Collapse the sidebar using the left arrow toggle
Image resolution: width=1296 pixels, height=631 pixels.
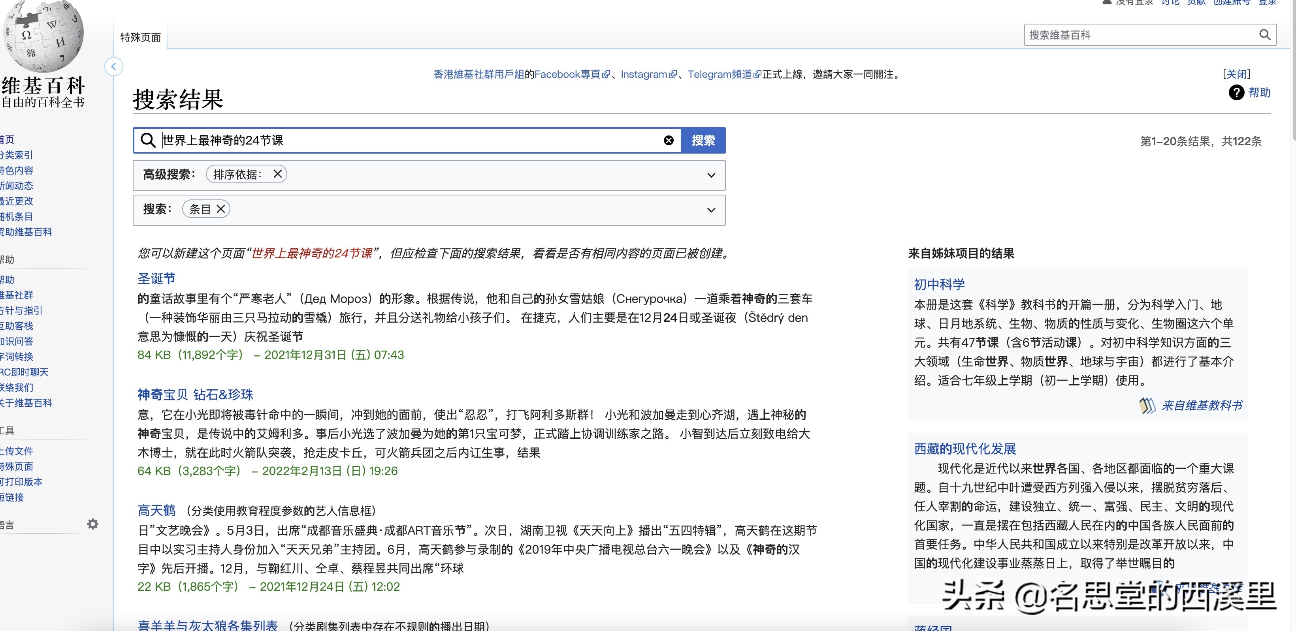tap(114, 66)
